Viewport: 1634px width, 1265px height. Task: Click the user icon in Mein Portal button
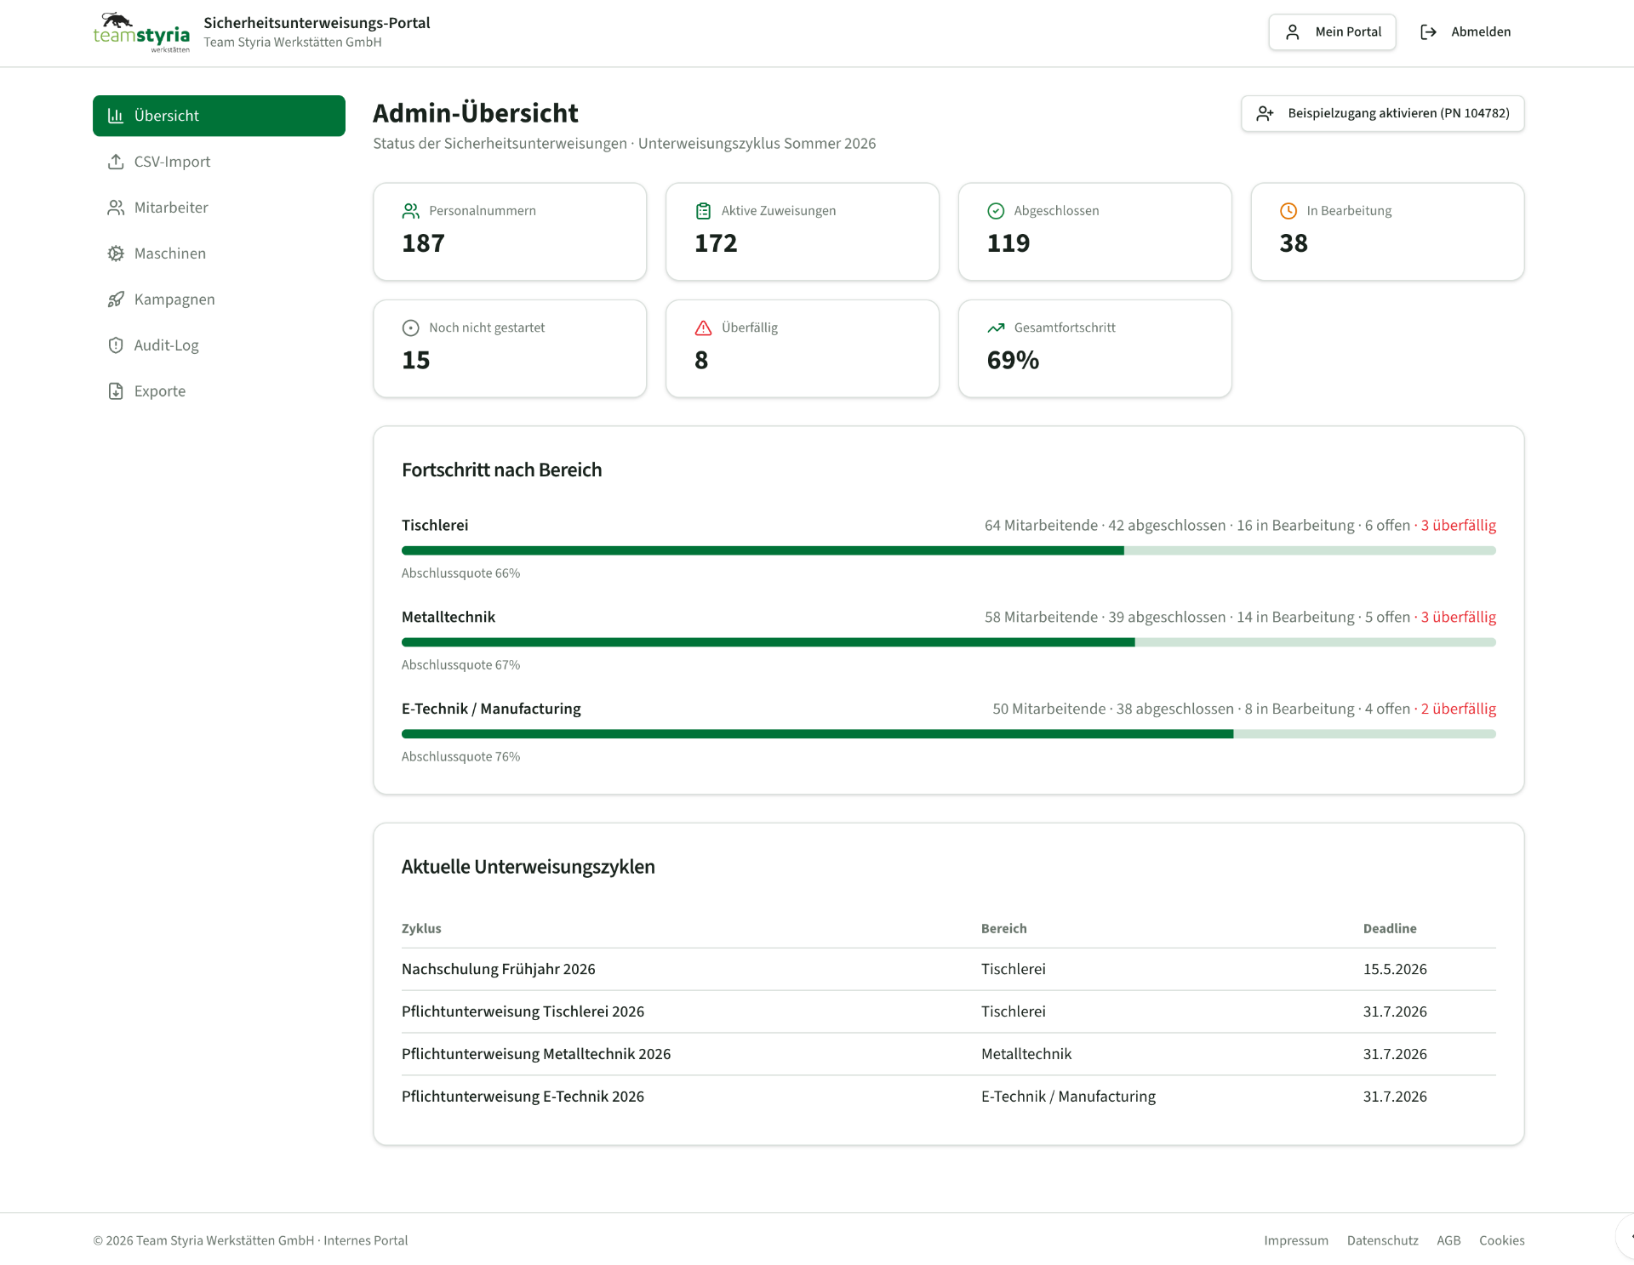1292,32
